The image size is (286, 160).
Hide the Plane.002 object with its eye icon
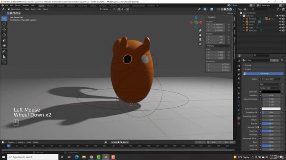(280, 31)
